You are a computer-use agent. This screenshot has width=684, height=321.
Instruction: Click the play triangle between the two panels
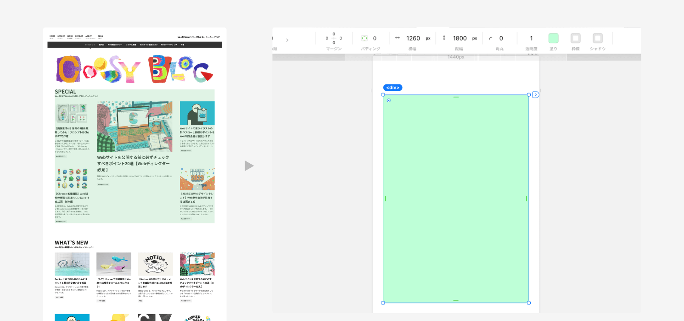(x=249, y=166)
